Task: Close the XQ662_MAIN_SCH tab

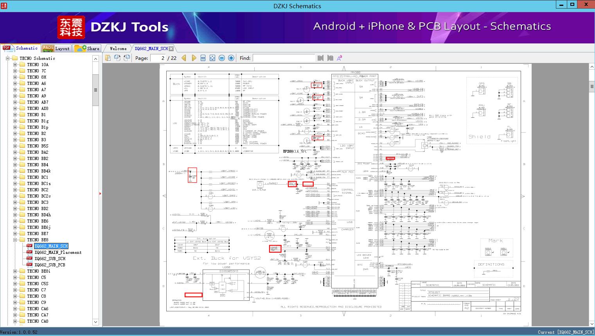Action: pyautogui.click(x=171, y=49)
